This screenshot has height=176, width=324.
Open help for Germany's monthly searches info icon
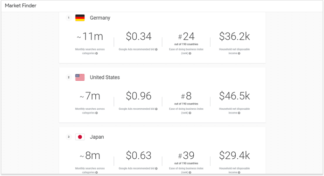pyautogui.click(x=97, y=53)
